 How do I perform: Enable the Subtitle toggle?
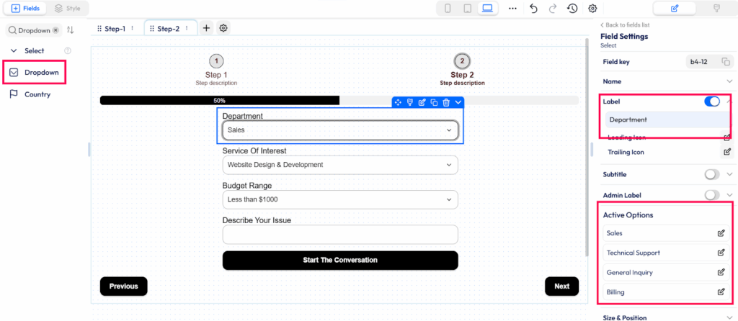click(712, 174)
